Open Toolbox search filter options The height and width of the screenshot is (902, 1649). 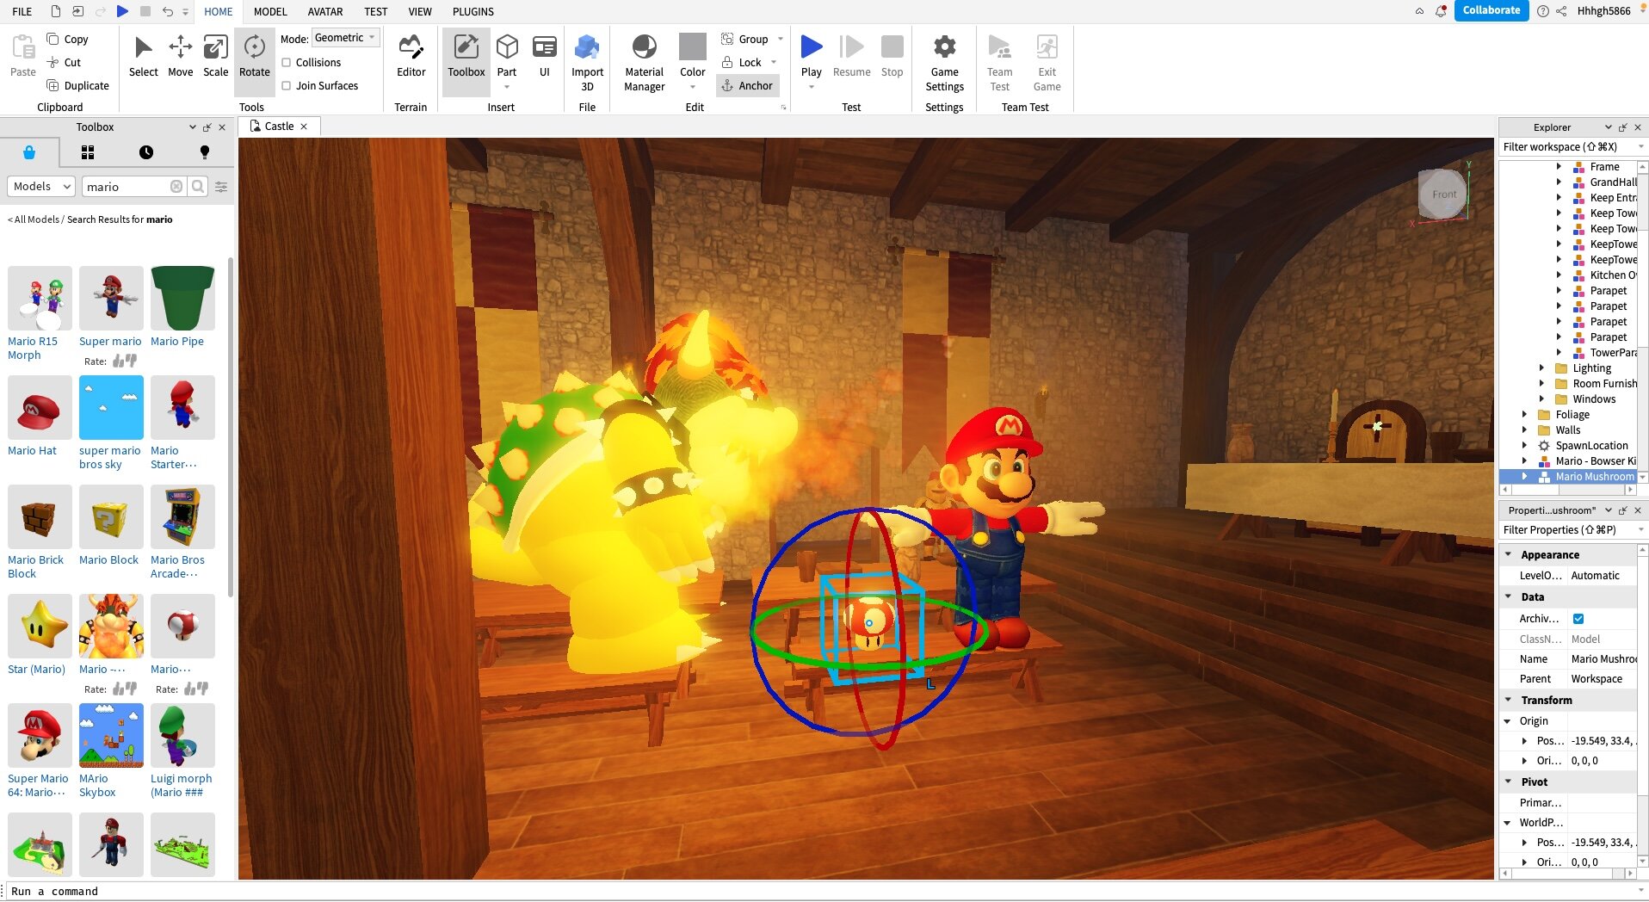coord(221,186)
